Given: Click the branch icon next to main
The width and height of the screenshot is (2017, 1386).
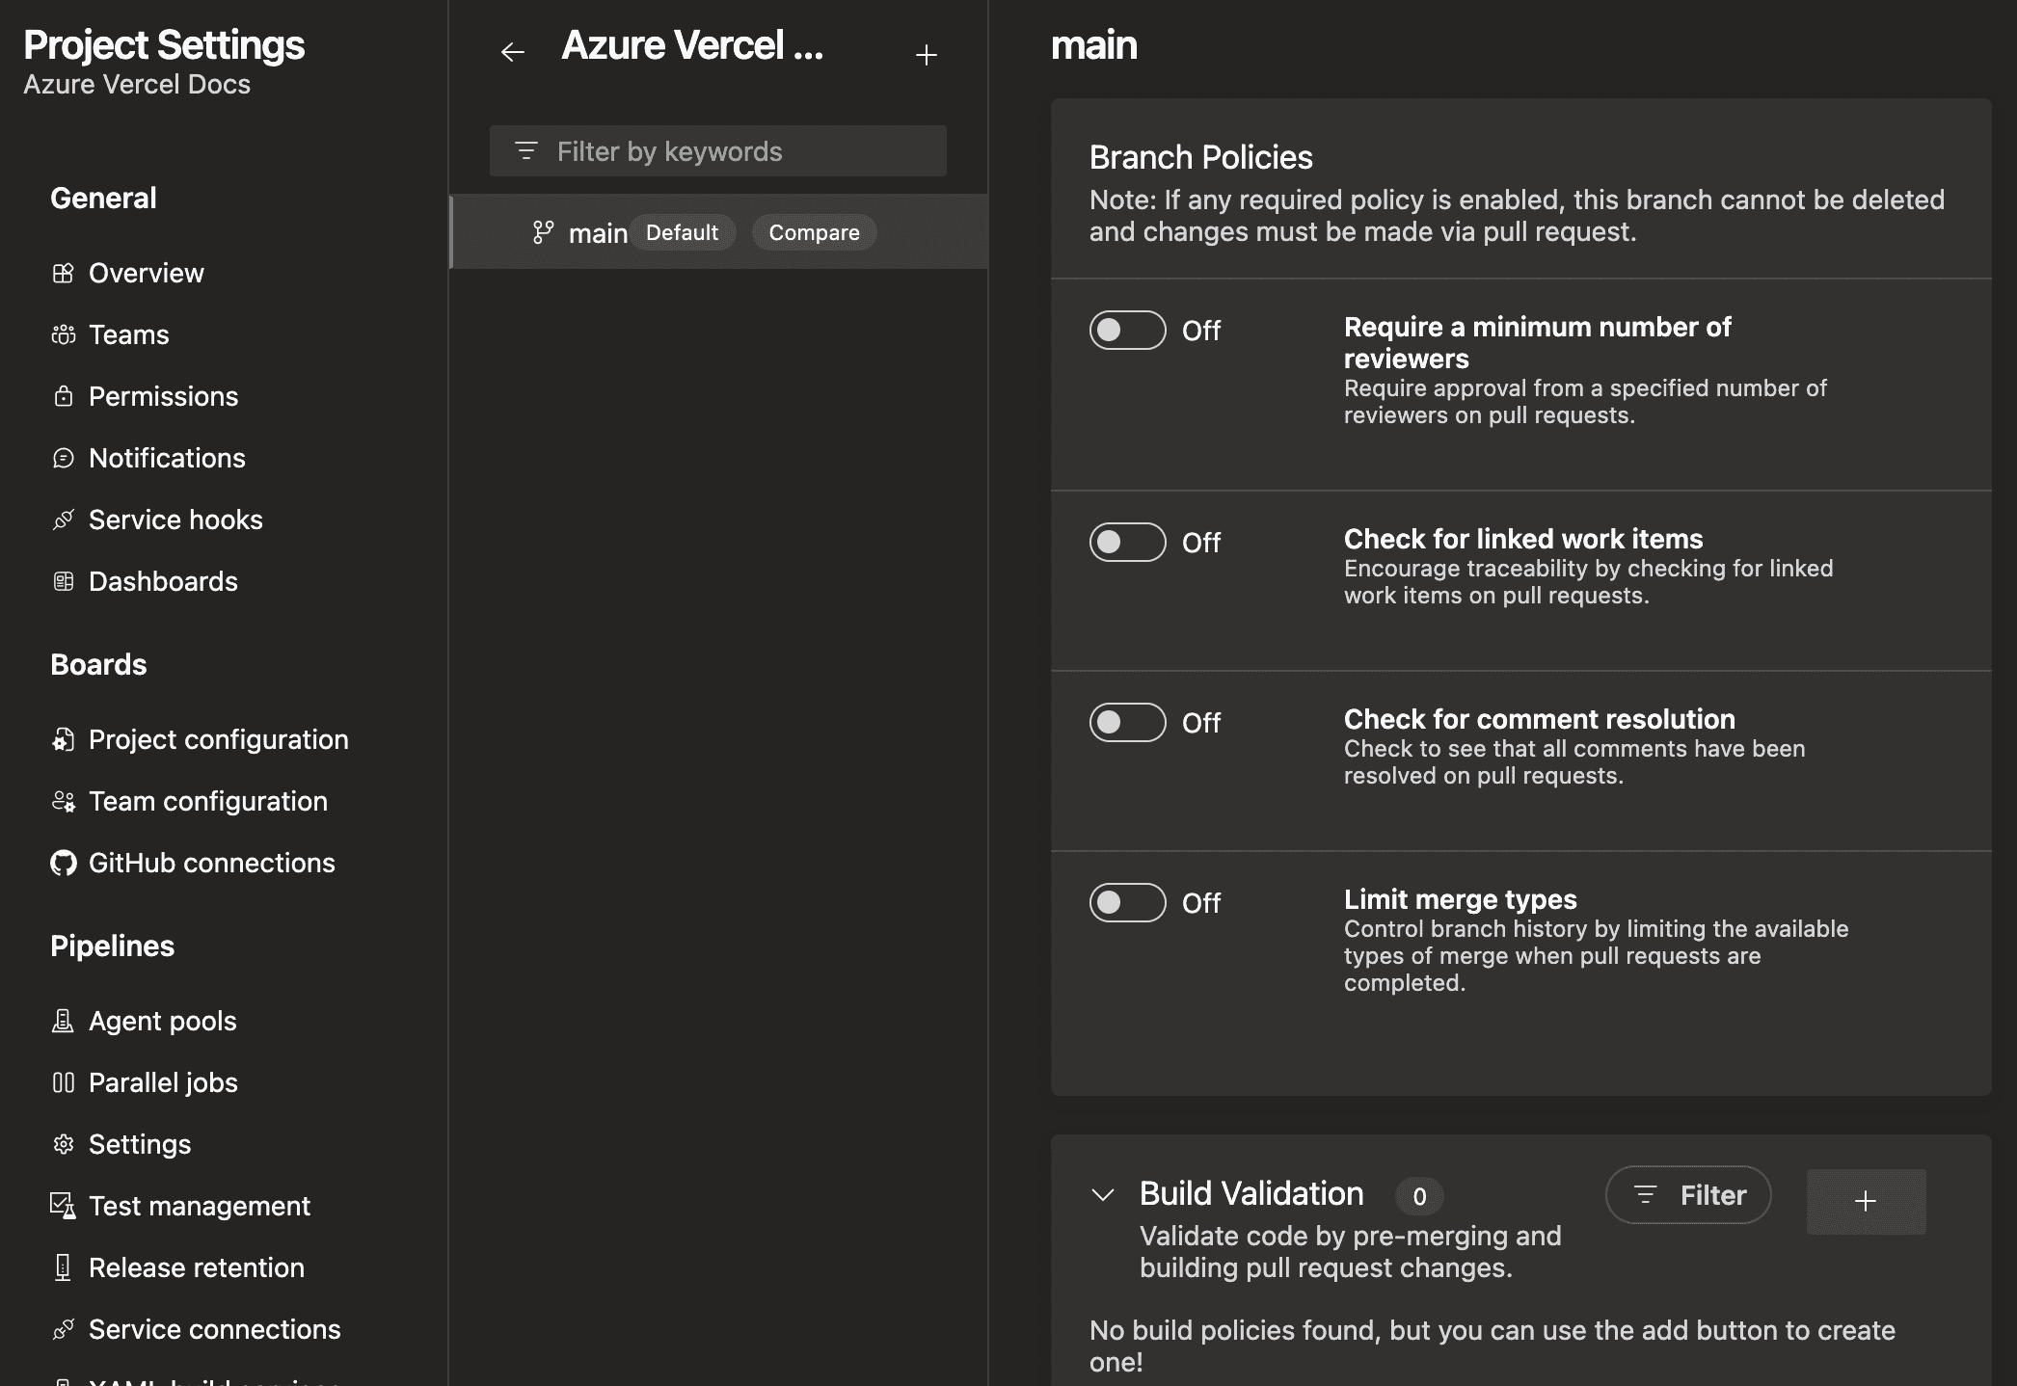Looking at the screenshot, I should [x=542, y=231].
